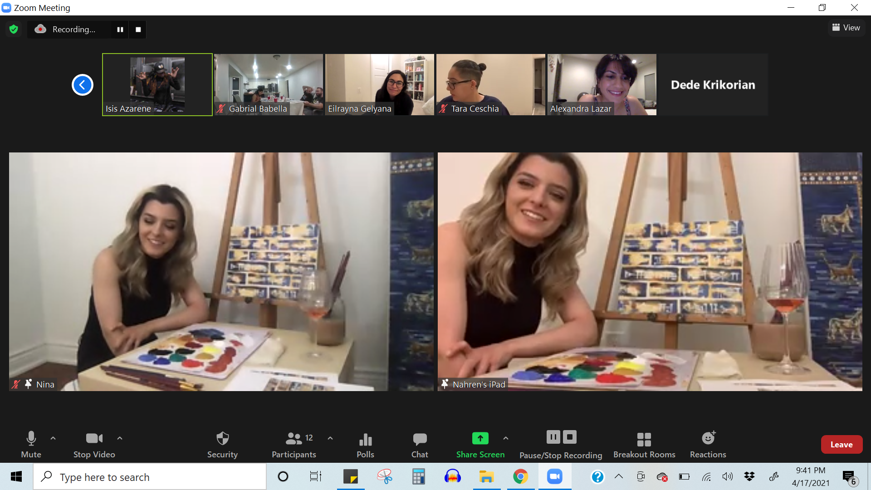This screenshot has height=490, width=871.
Task: Pause recording from bottom toolbar
Action: [553, 437]
